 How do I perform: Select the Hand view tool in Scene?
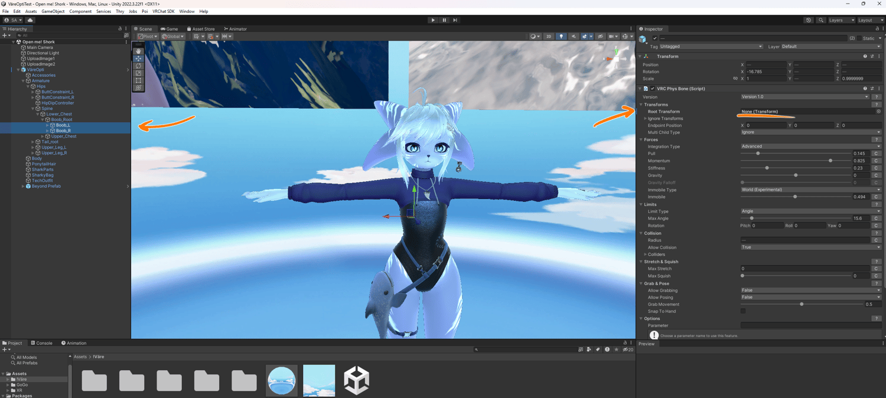[x=138, y=51]
